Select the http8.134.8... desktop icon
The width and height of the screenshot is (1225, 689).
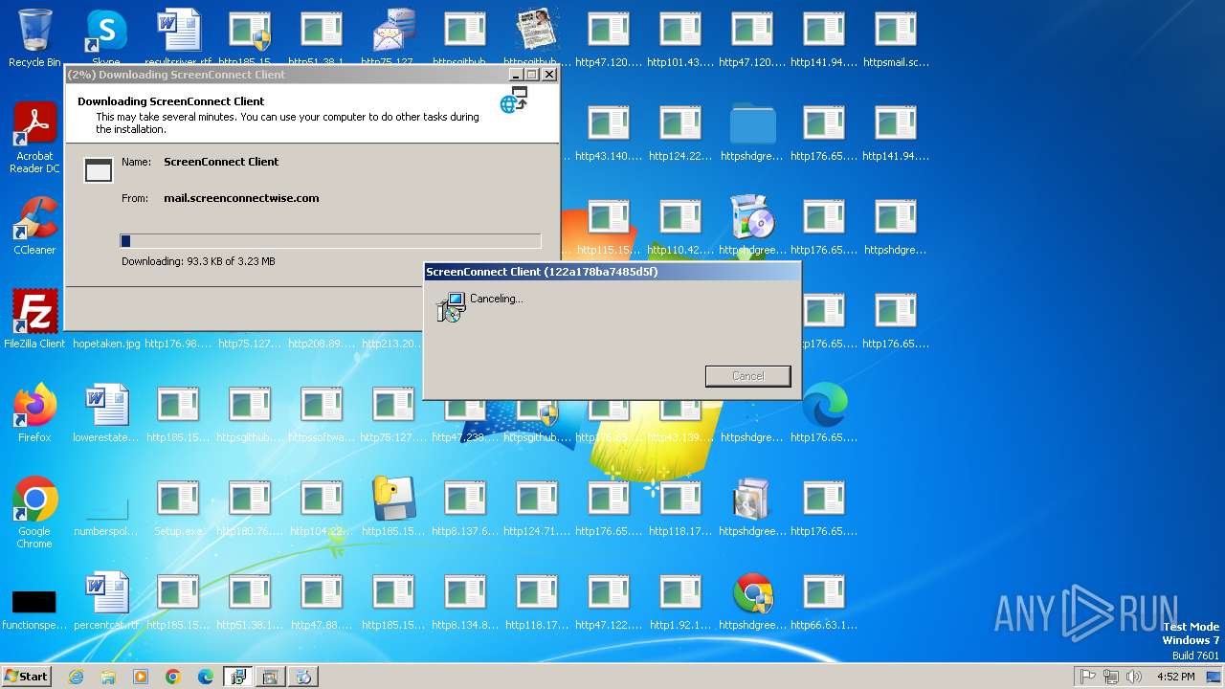tap(465, 600)
